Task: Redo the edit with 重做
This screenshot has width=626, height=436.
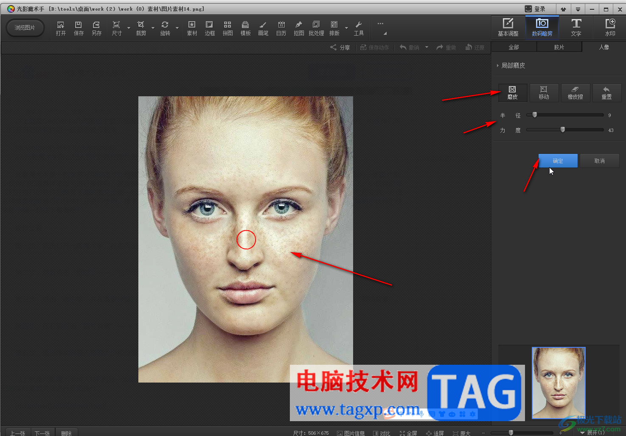Action: [446, 48]
